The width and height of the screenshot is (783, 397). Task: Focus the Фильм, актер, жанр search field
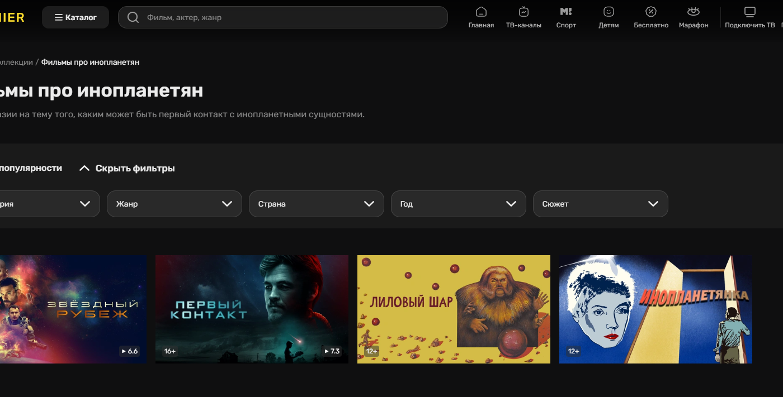tap(283, 17)
